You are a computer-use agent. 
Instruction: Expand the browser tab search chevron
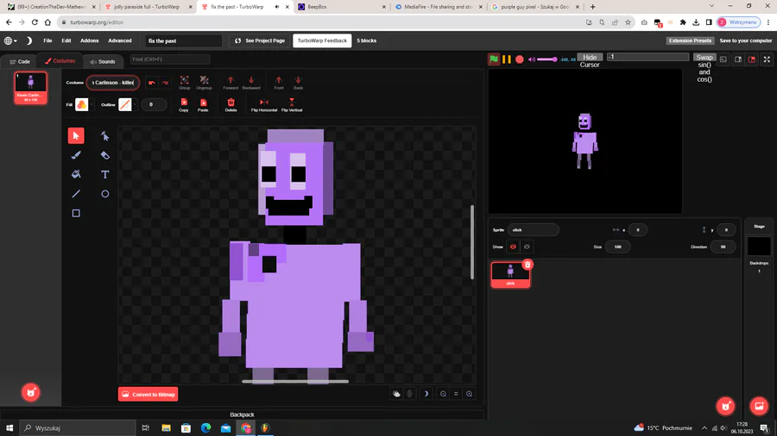pyautogui.click(x=711, y=6)
